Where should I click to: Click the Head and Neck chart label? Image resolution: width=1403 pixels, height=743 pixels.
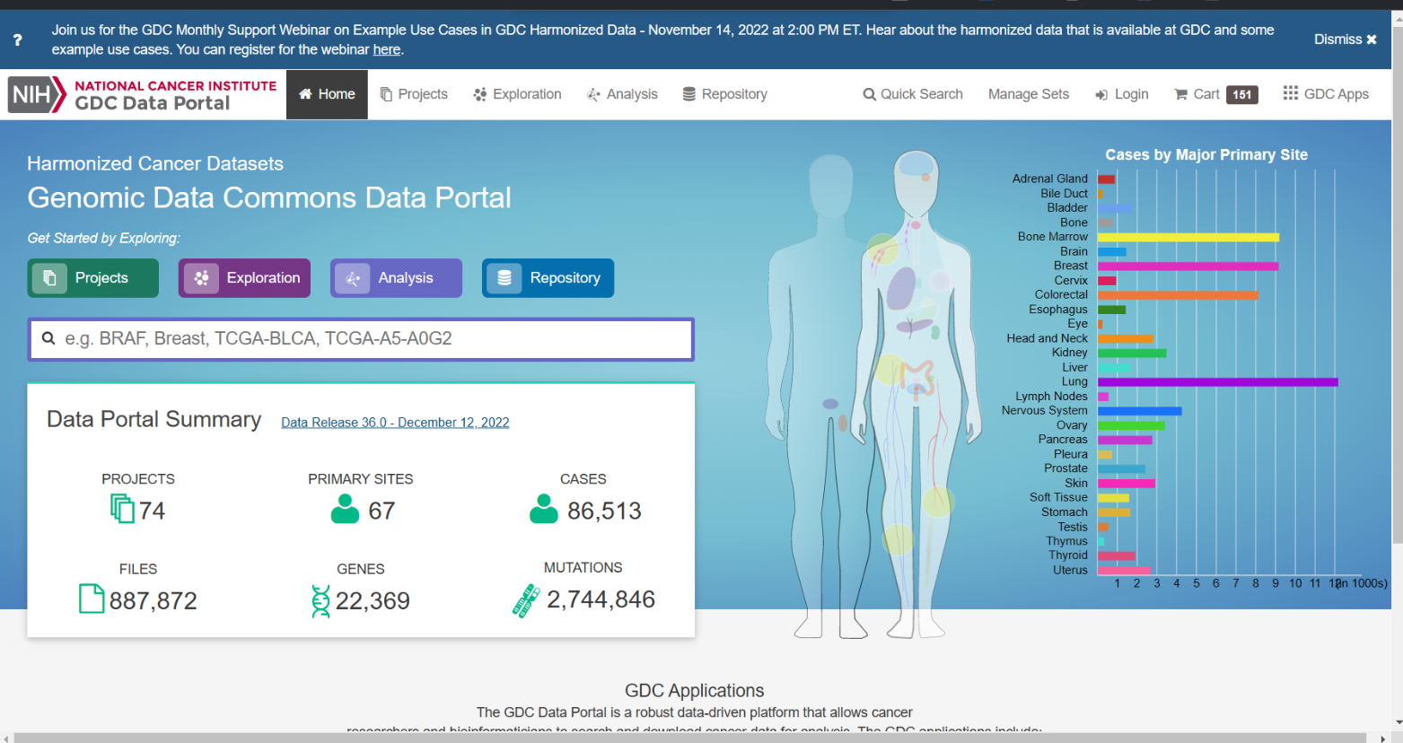(x=1047, y=338)
